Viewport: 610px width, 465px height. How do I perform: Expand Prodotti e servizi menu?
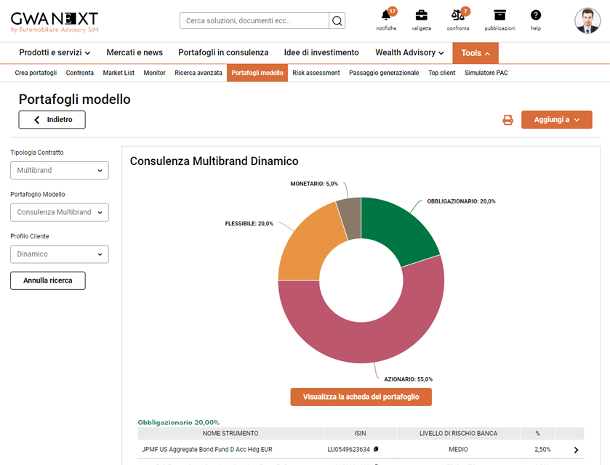pyautogui.click(x=55, y=52)
